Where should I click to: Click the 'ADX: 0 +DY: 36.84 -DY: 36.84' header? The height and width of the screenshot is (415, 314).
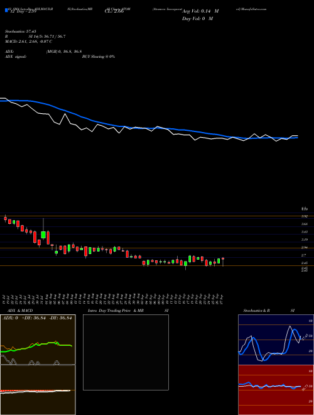[37, 318]
